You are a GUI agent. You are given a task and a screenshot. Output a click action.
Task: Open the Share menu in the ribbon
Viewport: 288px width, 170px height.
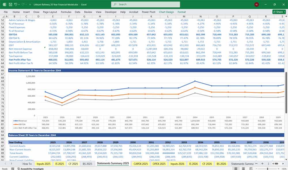pyautogui.click(x=278, y=12)
